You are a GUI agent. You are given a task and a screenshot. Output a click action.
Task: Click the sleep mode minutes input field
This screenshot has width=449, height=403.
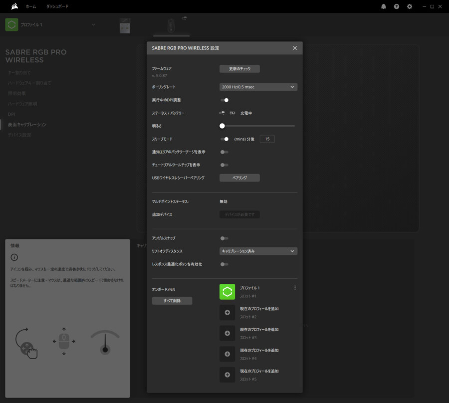click(267, 139)
